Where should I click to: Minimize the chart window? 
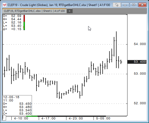tap(125, 5)
